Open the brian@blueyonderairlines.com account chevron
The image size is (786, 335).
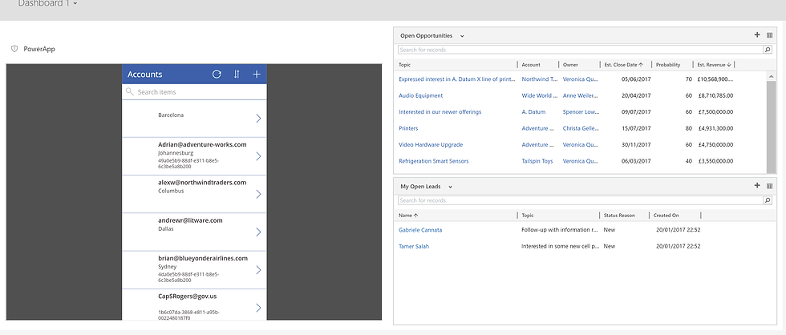point(258,270)
